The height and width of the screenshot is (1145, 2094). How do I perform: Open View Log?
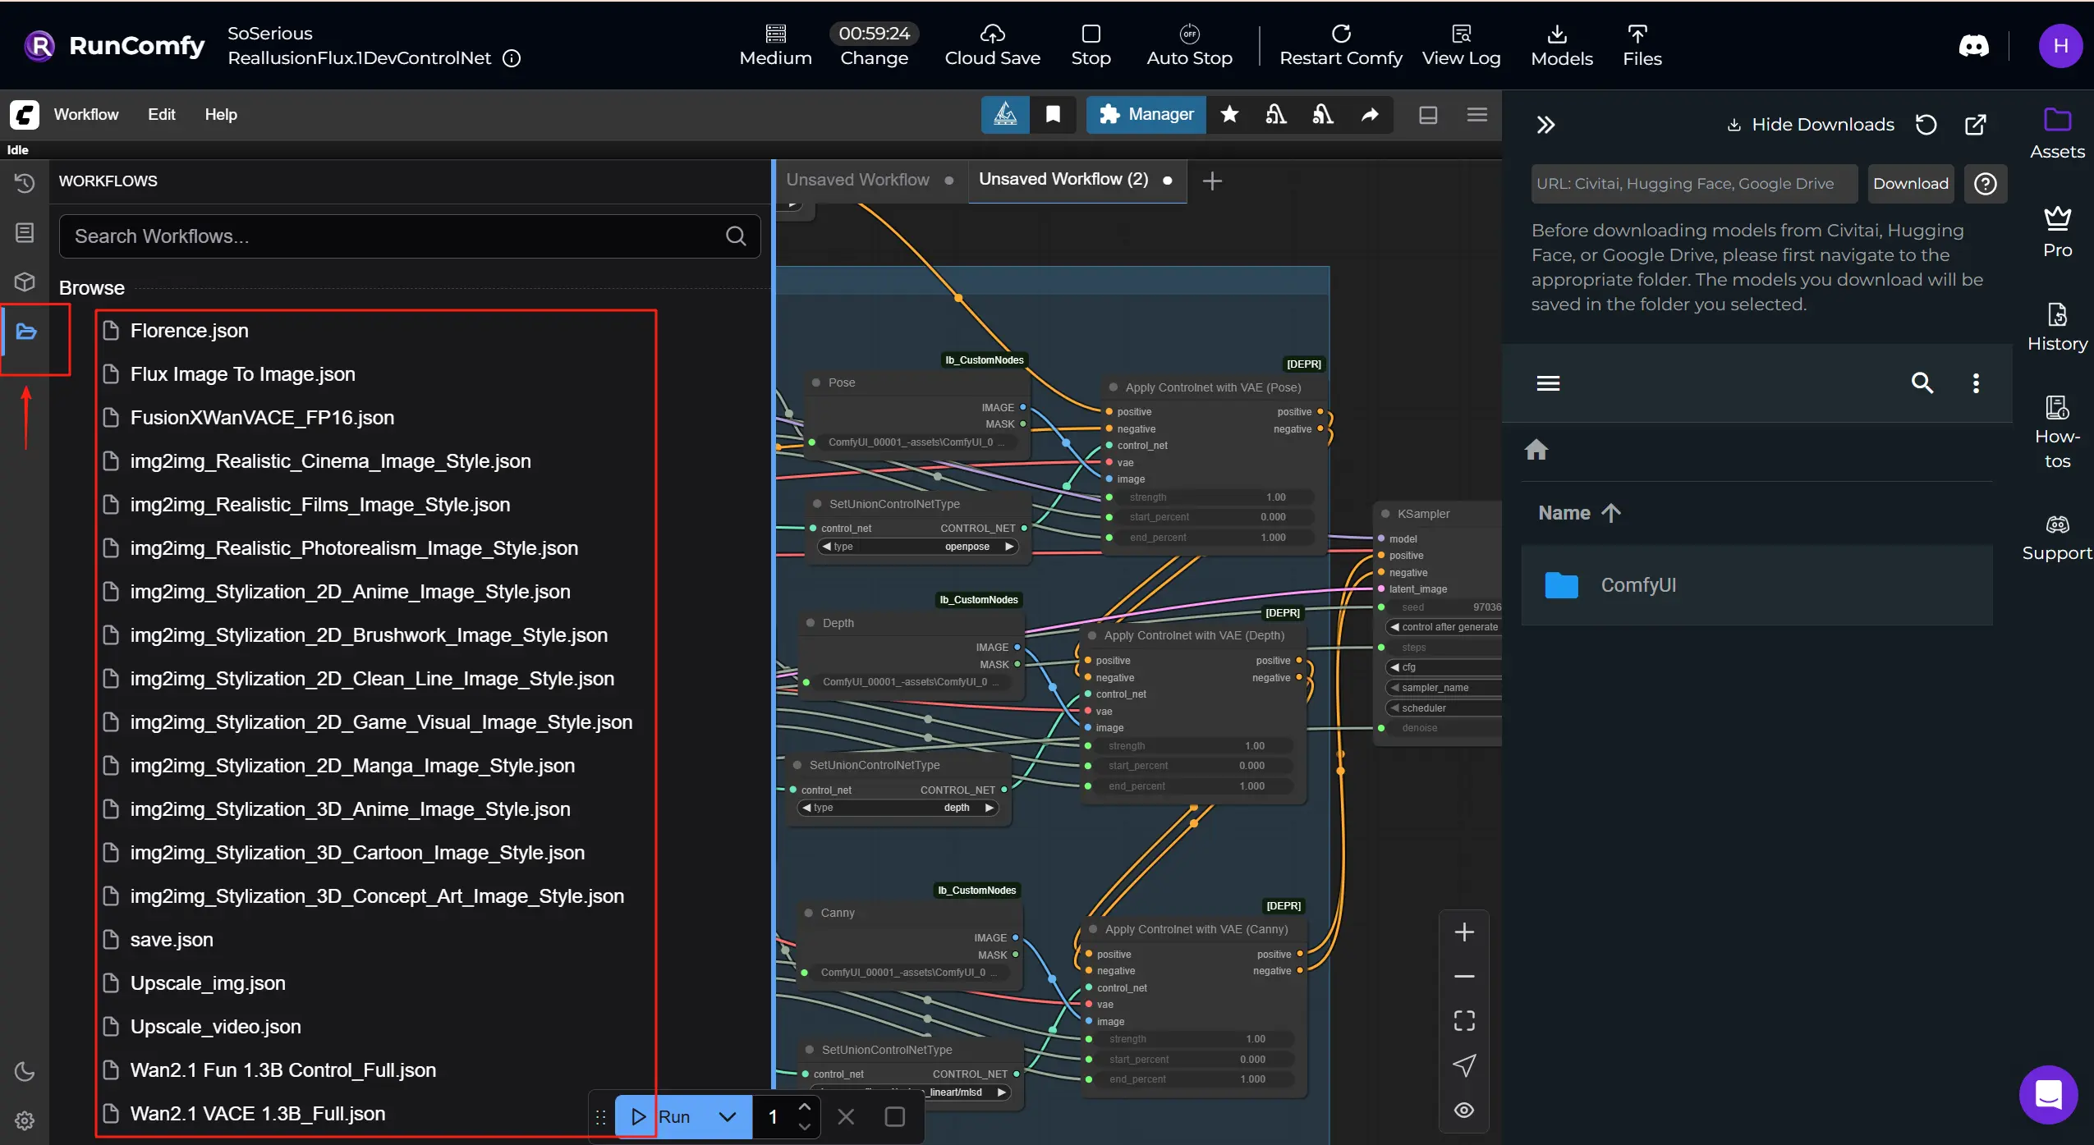1461,45
